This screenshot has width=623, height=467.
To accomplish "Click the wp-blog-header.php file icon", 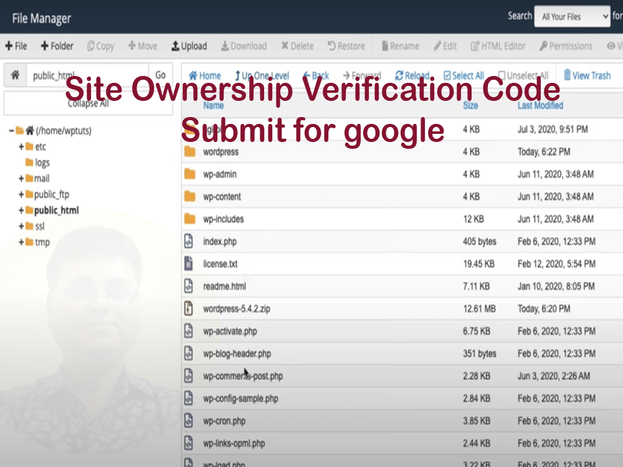I will 189,354.
